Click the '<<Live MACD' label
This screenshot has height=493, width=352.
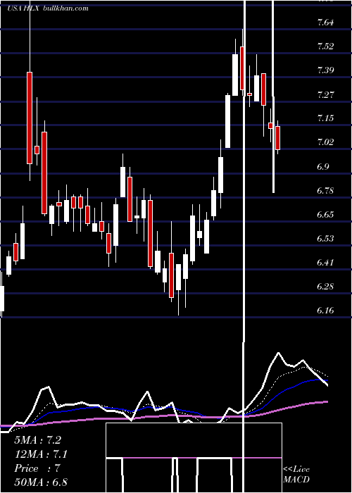[296, 474]
